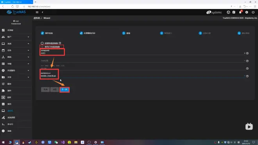Open the System Processes icon in sidebar
Screen dimensions: 258x145
pos(3,117)
